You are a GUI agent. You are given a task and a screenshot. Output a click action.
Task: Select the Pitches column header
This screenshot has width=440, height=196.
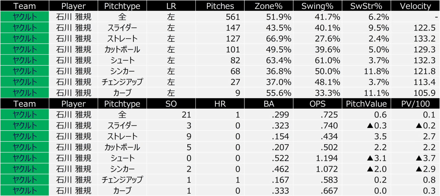click(220, 6)
